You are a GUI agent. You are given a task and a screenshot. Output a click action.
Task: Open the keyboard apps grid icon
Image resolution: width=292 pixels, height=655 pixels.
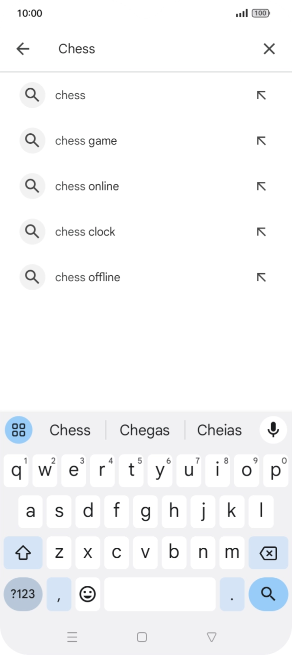[18, 430]
